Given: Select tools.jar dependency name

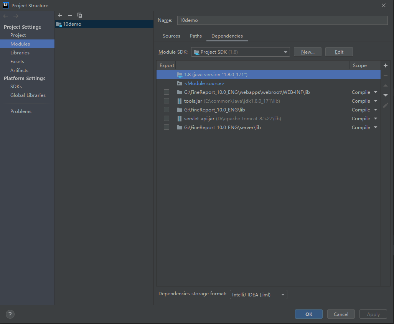Looking at the screenshot, I should (193, 101).
